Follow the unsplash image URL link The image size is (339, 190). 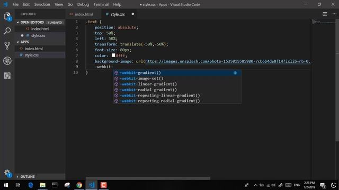pos(228,61)
